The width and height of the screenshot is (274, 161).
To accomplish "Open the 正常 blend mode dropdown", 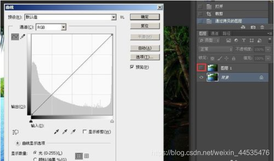I will 215,49.
